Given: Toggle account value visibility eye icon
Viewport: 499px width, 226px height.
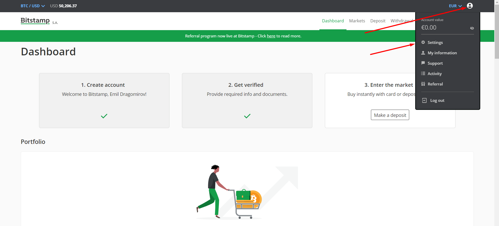Looking at the screenshot, I should pyautogui.click(x=472, y=28).
